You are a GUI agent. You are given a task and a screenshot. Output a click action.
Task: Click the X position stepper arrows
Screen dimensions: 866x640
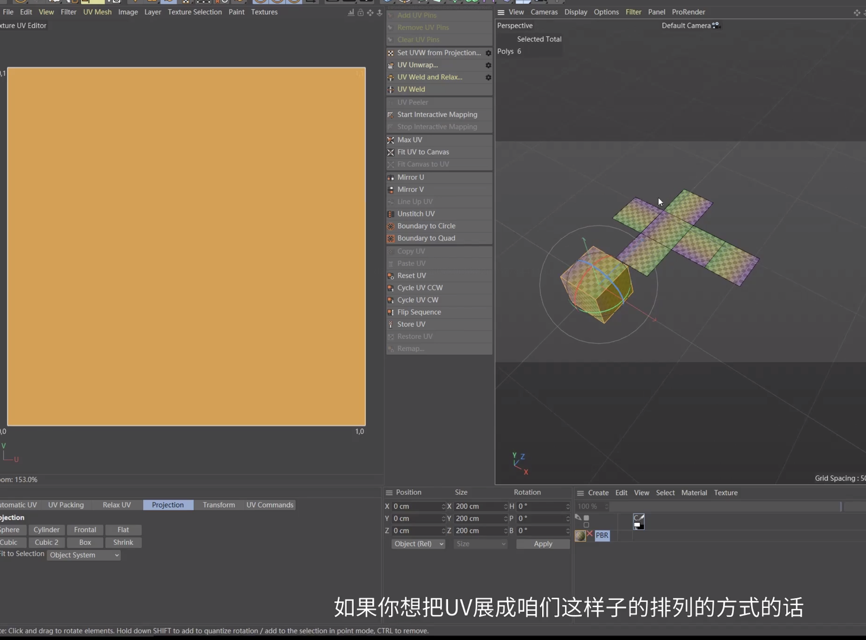443,506
